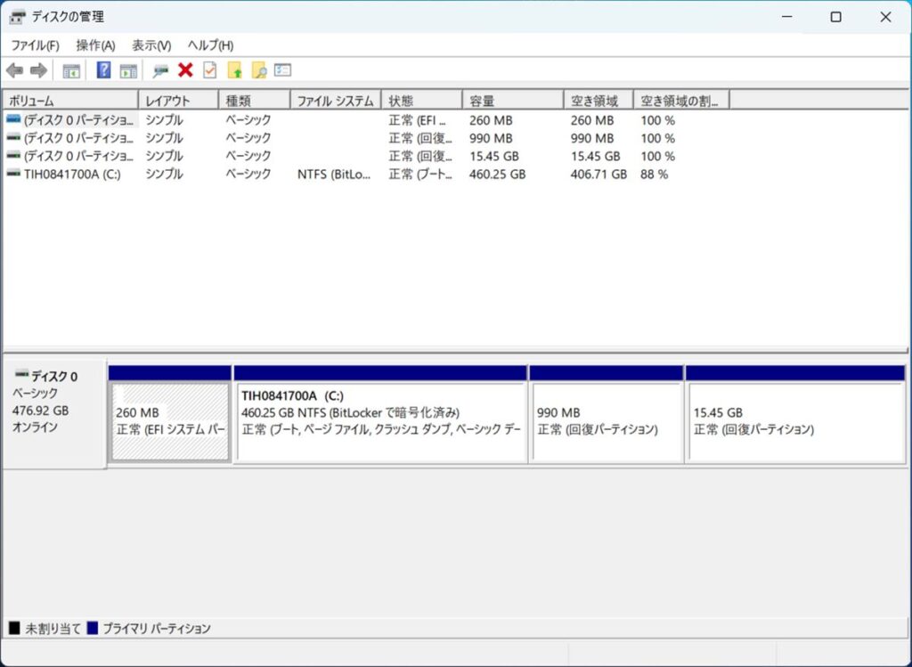The height and width of the screenshot is (667, 912).
Task: Click the yellow icon with magnifying glass
Action: pos(259,70)
